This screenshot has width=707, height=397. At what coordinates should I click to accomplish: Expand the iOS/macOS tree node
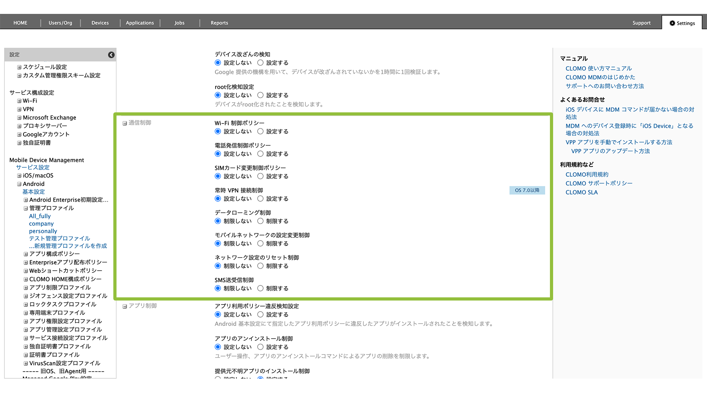19,175
